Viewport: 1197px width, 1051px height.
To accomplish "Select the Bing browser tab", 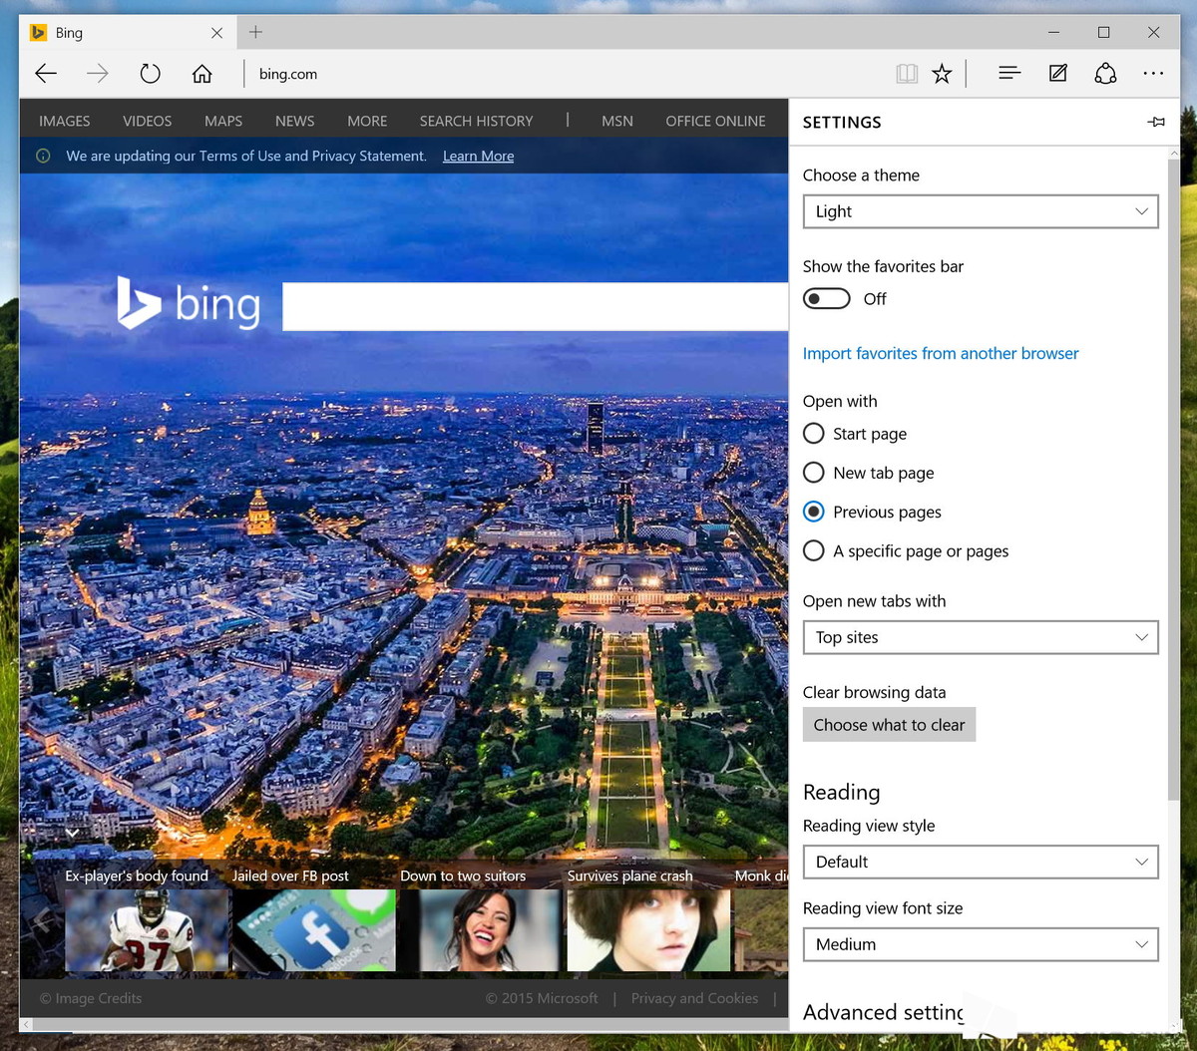I will pyautogui.click(x=129, y=33).
